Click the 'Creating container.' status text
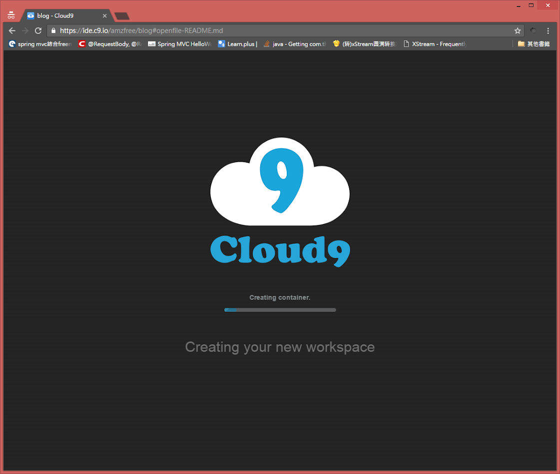This screenshot has width=560, height=474. (280, 297)
